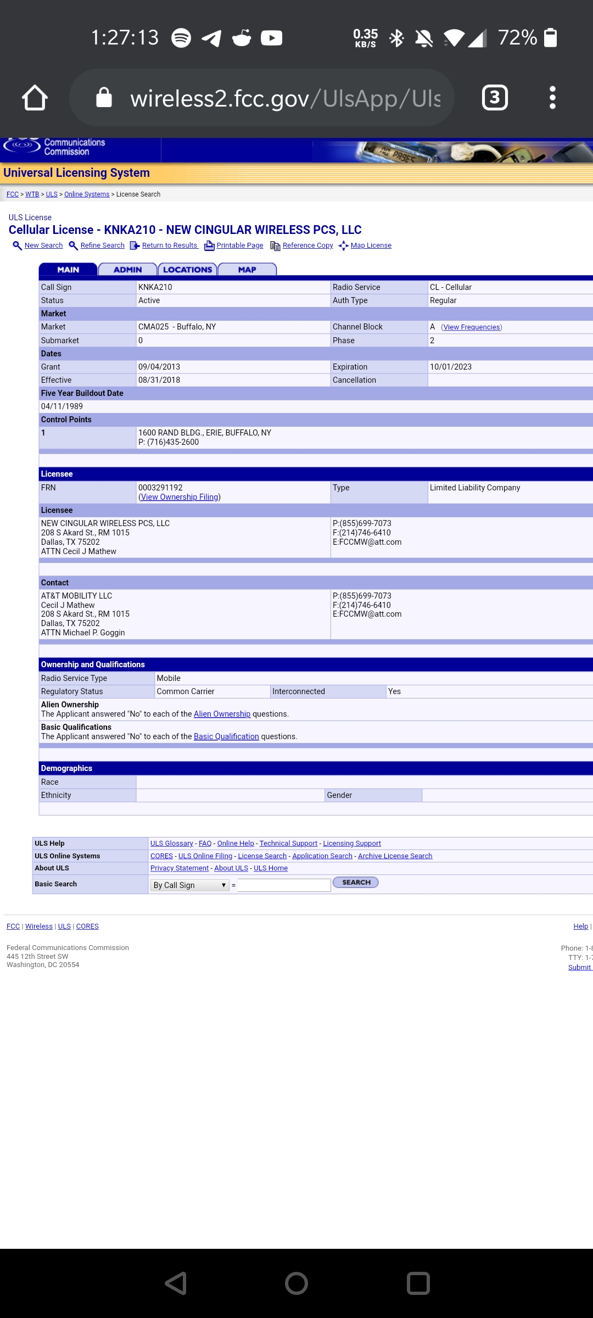Click the Universal Licensing System heading
Viewport: 593px width, 1318px height.
[76, 173]
